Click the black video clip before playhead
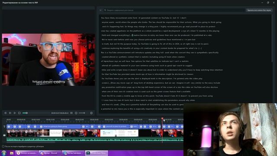Screen dimensions: 277x156 (x=145, y=133)
